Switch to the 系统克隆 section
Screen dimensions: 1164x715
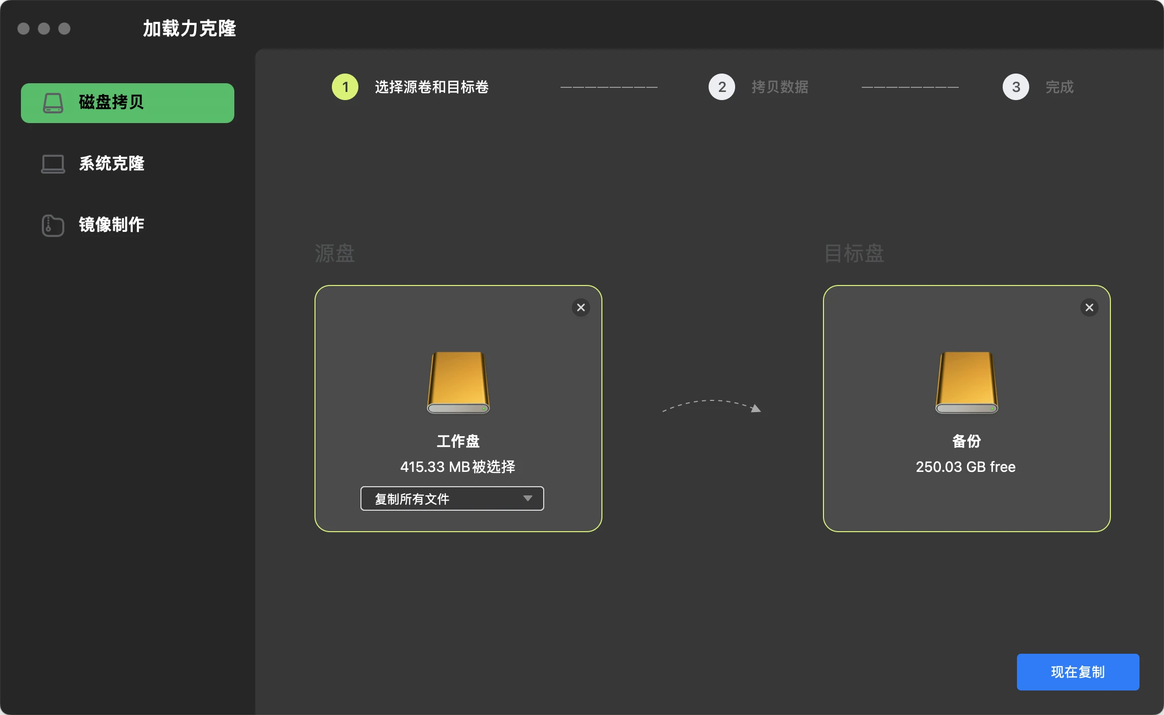112,164
